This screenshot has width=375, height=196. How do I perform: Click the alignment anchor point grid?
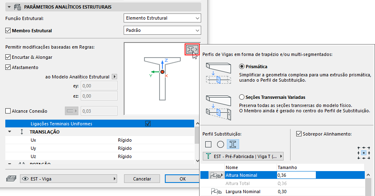click(x=364, y=153)
